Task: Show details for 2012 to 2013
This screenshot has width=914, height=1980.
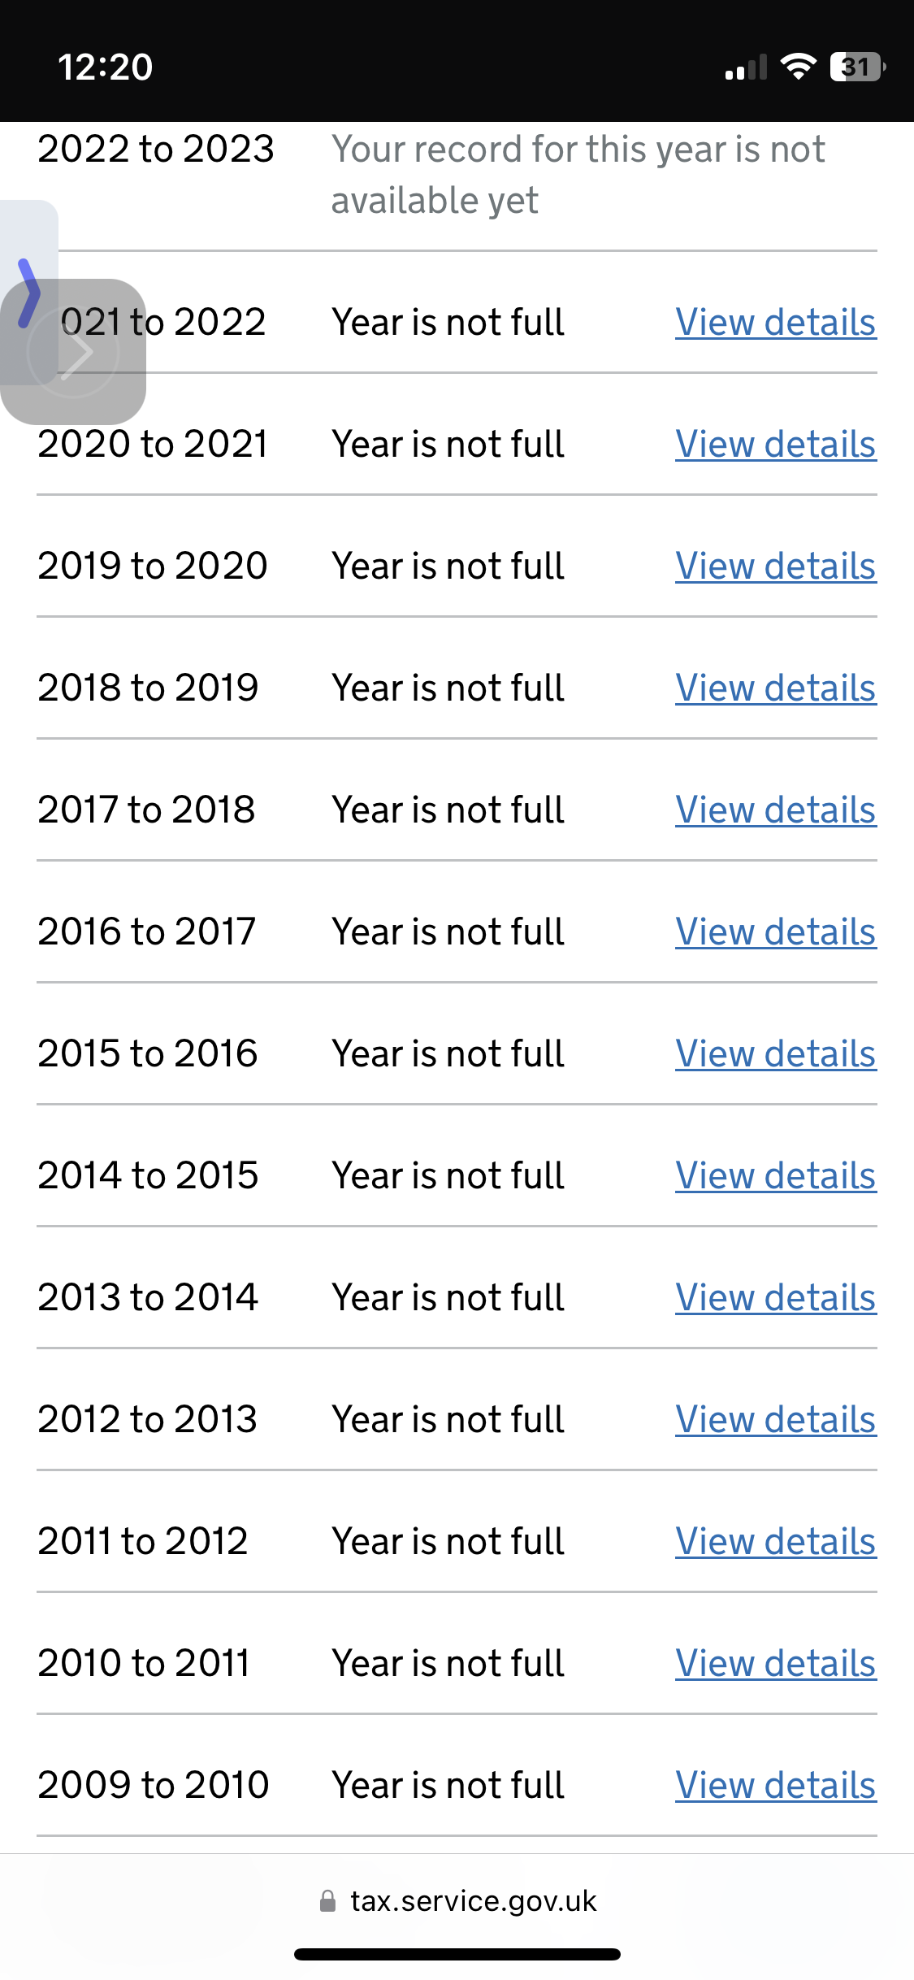Action: tap(775, 1420)
